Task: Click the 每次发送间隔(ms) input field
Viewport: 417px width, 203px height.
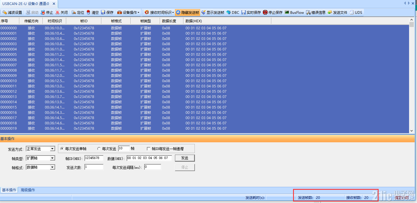Action: pyautogui.click(x=152, y=167)
